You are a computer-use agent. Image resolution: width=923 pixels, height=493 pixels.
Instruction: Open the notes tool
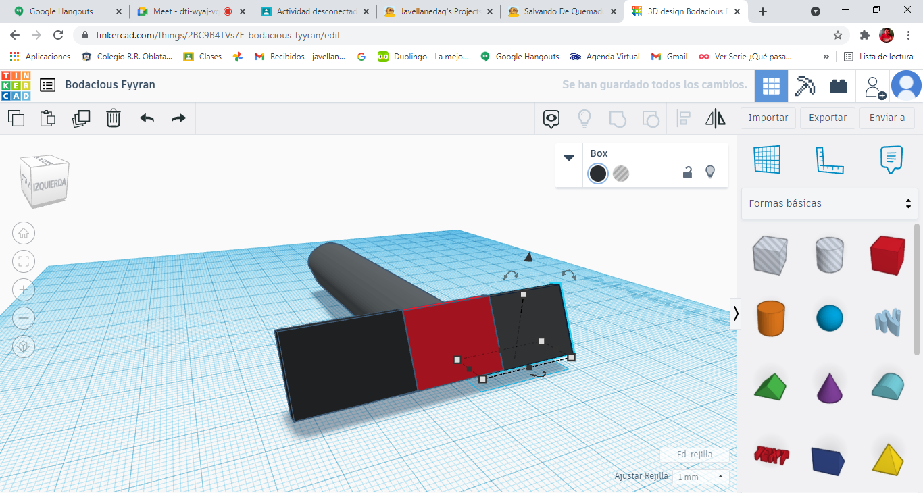click(x=892, y=160)
